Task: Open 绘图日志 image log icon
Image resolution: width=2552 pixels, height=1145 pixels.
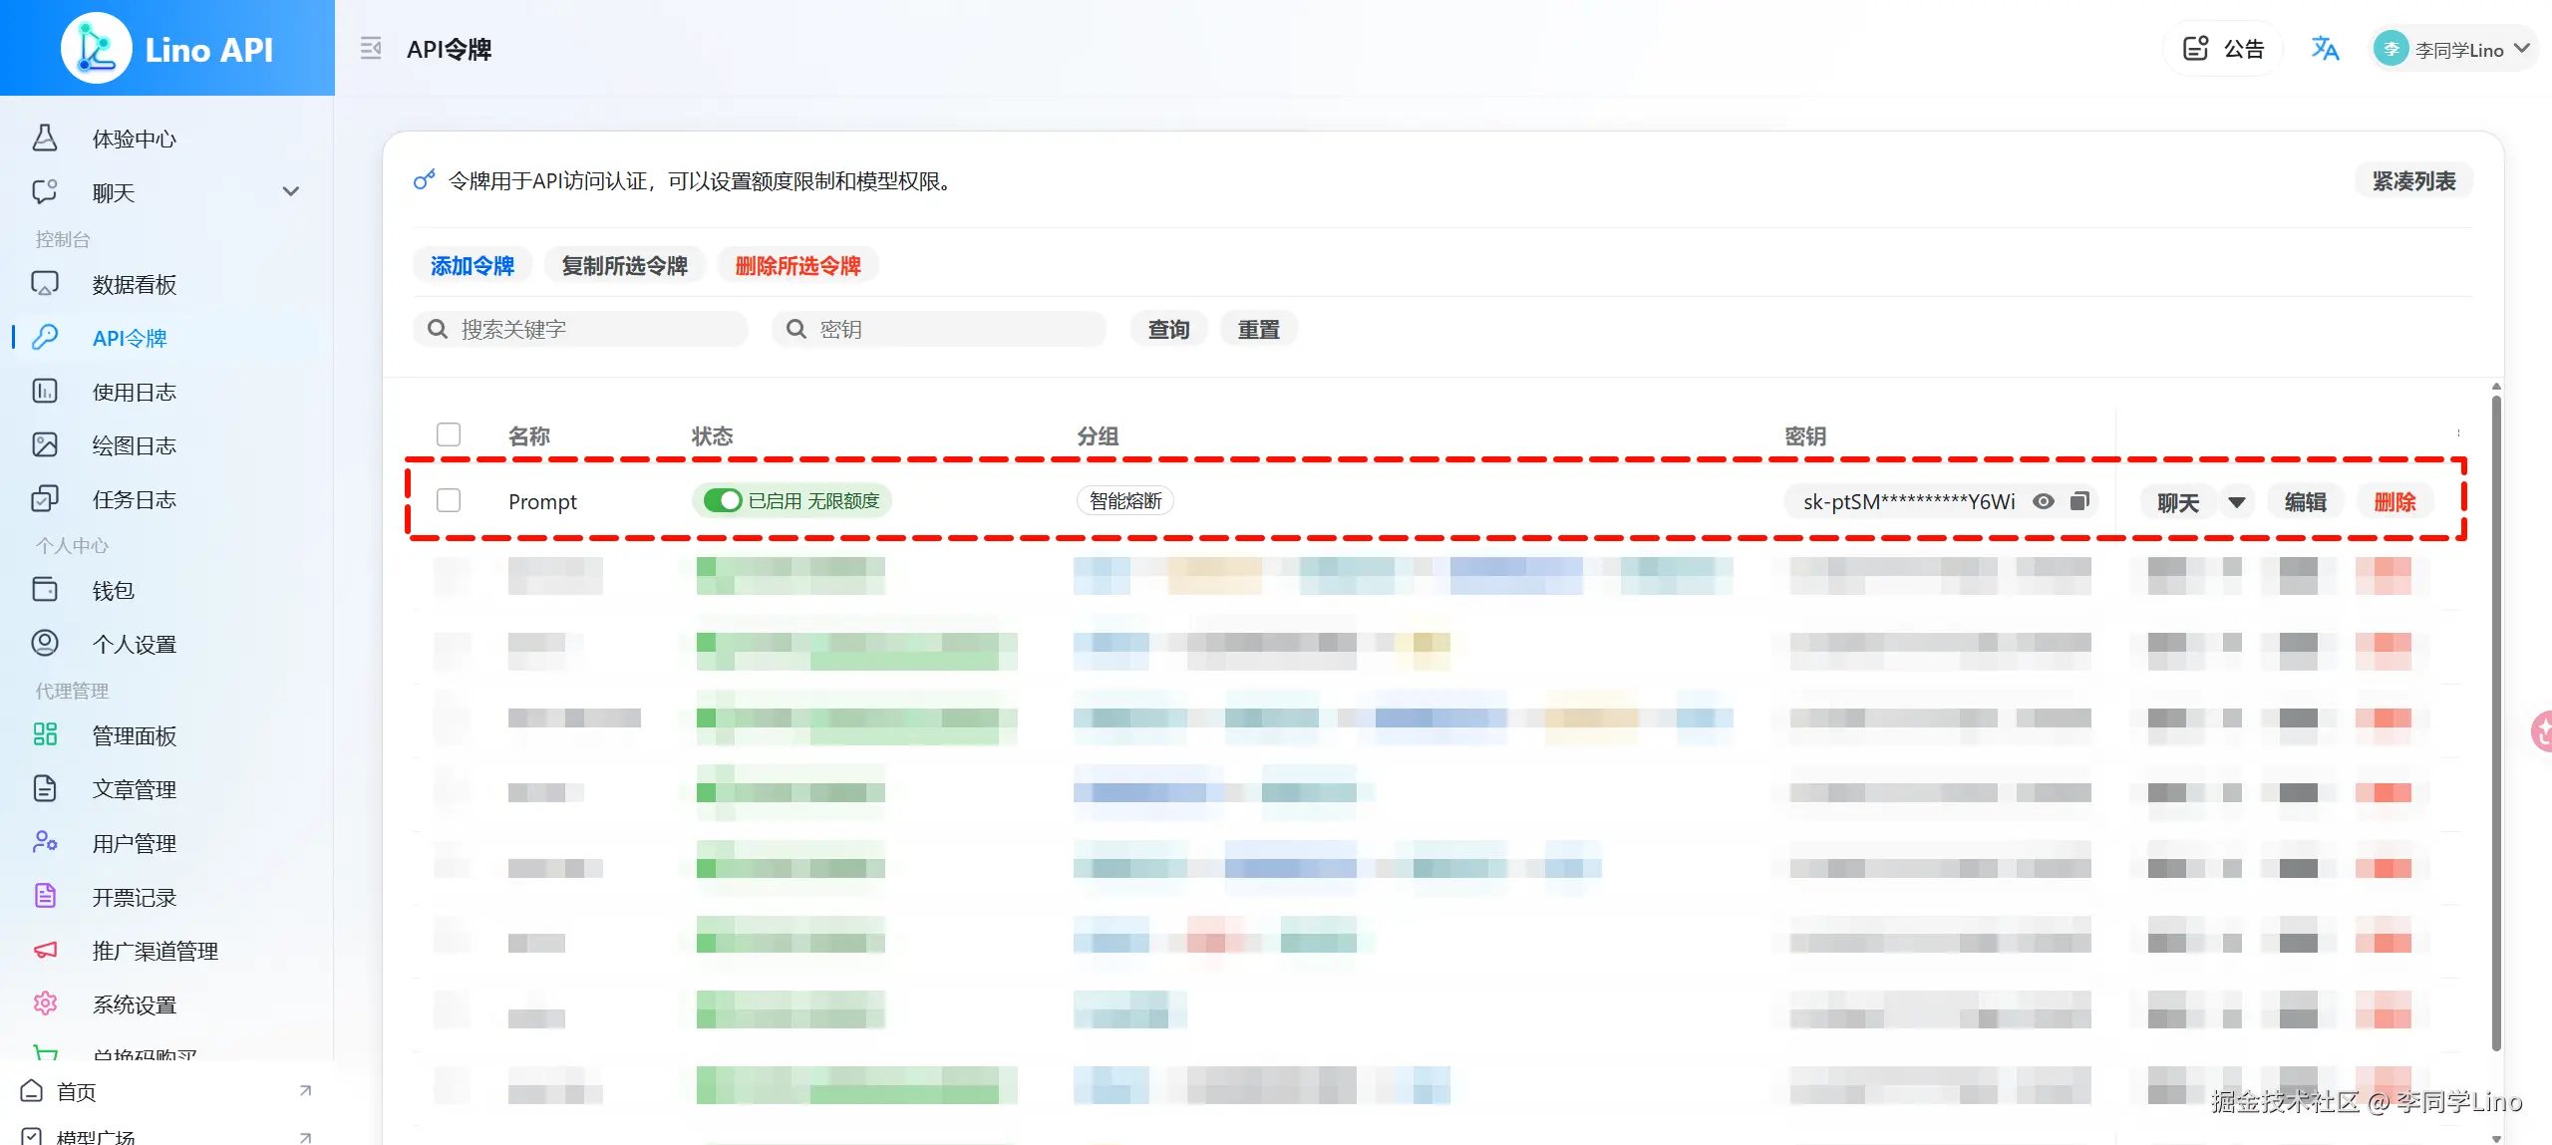Action: tap(45, 445)
